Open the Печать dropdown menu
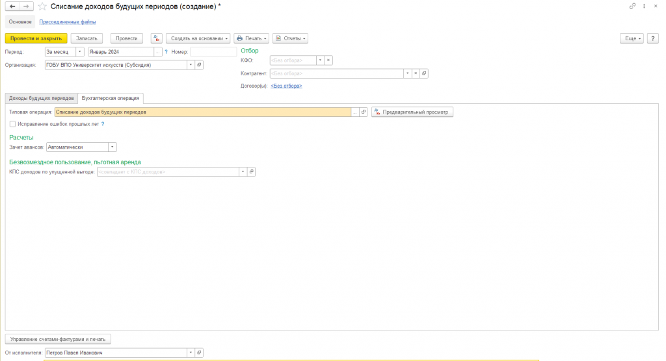The height and width of the screenshot is (361, 666). (x=252, y=38)
